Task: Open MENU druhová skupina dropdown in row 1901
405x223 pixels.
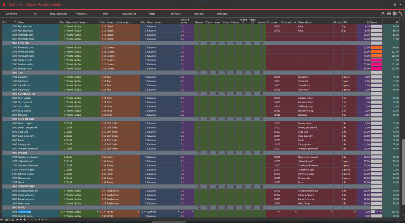Action: 139,212
